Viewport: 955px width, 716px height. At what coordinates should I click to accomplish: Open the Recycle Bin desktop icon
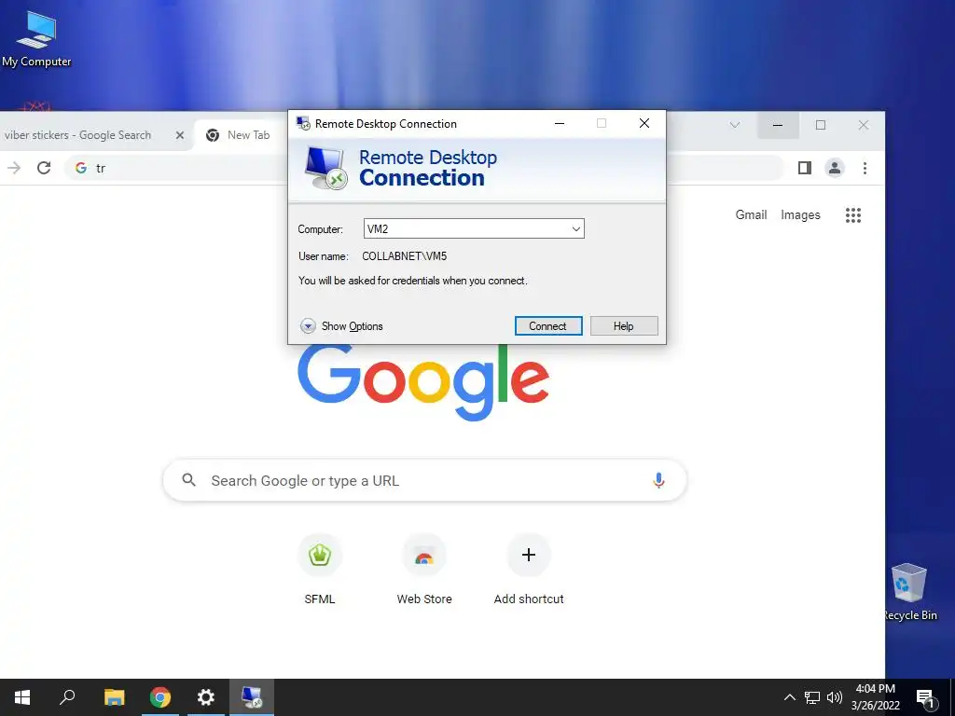click(x=910, y=592)
